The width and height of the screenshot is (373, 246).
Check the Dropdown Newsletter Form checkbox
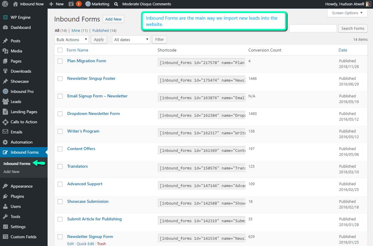point(60,114)
